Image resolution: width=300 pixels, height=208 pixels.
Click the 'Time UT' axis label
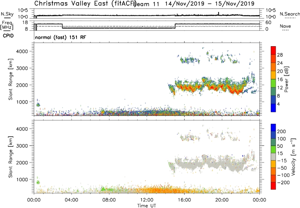click(x=147, y=206)
